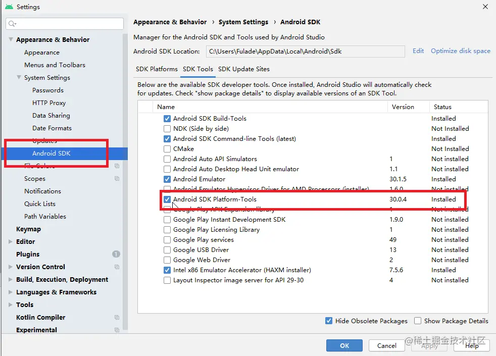Click the Cancel button
The height and width of the screenshot is (356, 496).
(386, 345)
